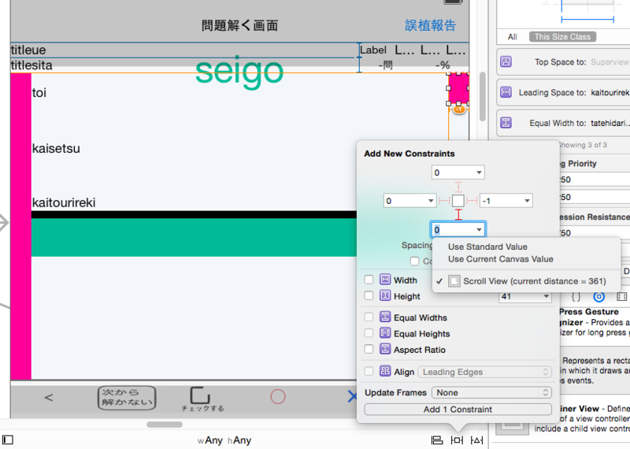The image size is (630, 449).
Task: Open the bottom spacing value dropdown arrow
Action: click(x=479, y=229)
